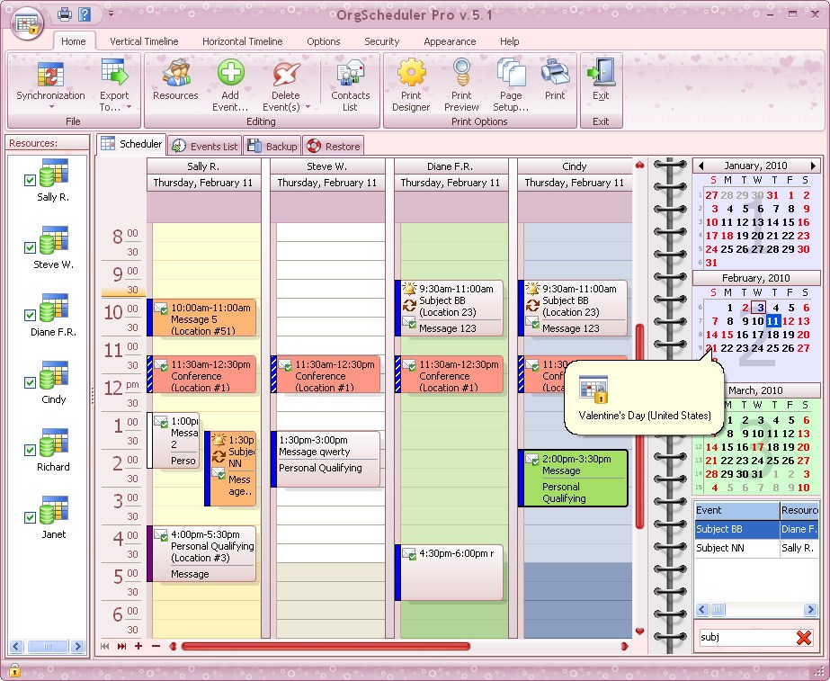This screenshot has width=830, height=681.
Task: Open the Help ribbon tab
Action: point(510,41)
